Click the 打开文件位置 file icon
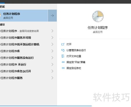 63,56
